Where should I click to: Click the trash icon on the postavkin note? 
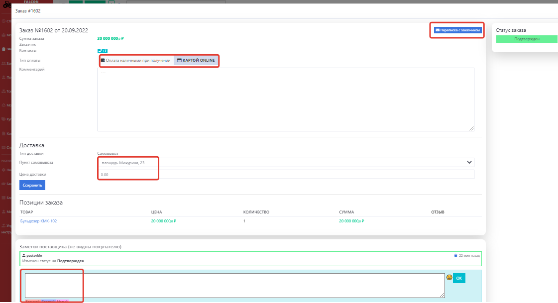455,255
